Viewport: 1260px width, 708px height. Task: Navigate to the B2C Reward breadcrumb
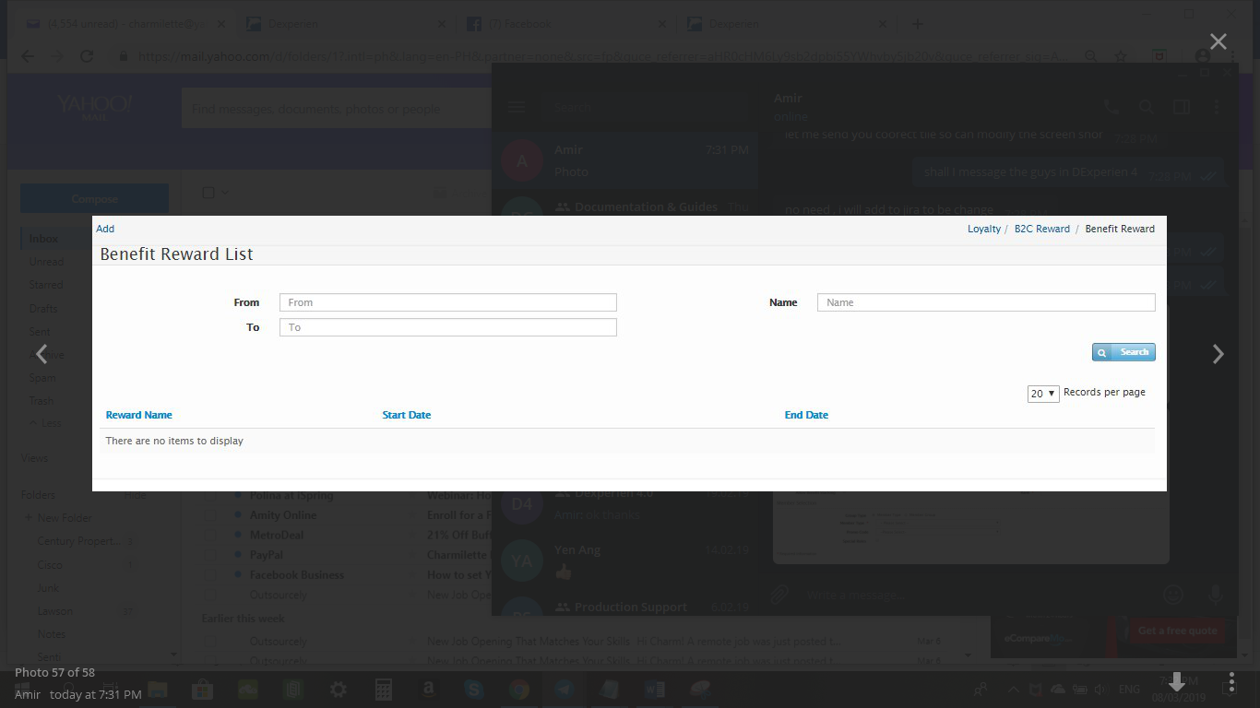(1041, 229)
